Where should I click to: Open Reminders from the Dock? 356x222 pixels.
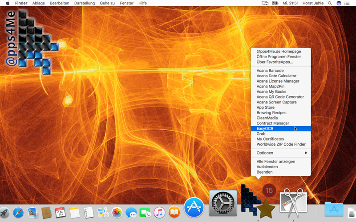pos(89,213)
